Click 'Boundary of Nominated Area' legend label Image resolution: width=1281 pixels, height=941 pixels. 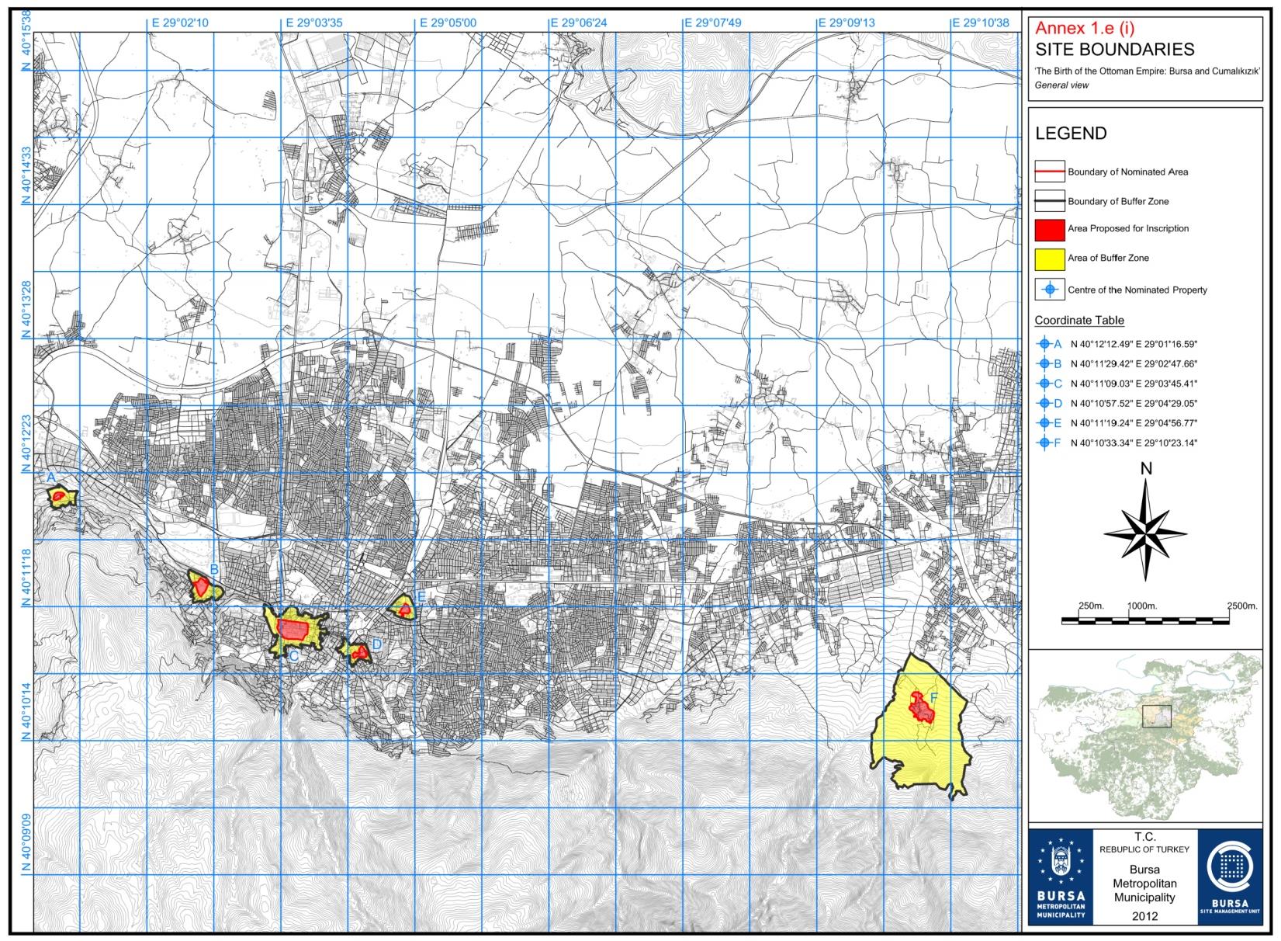click(x=1127, y=172)
